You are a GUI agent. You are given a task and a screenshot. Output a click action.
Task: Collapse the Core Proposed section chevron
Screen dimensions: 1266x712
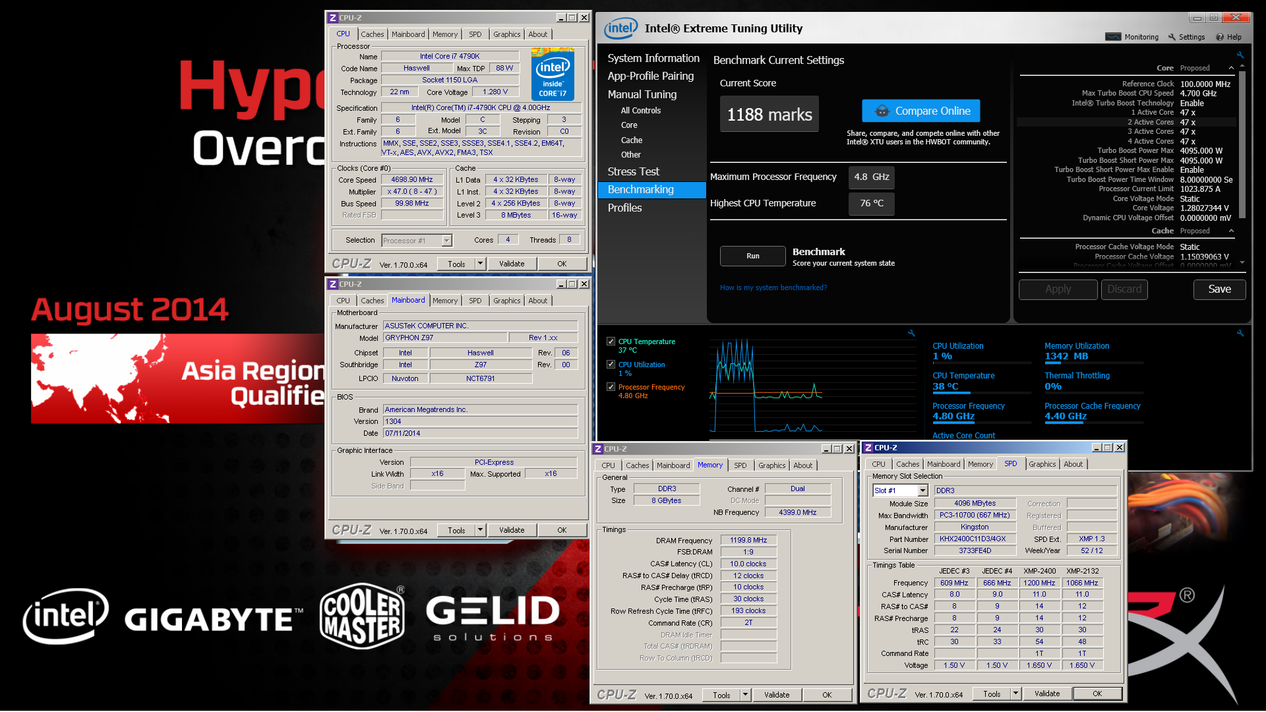coord(1231,68)
